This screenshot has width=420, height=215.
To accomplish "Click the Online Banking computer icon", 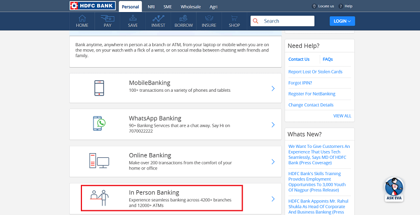I will [x=99, y=160].
